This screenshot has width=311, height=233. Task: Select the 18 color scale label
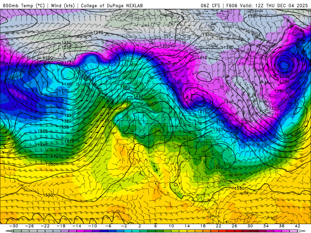(203, 226)
